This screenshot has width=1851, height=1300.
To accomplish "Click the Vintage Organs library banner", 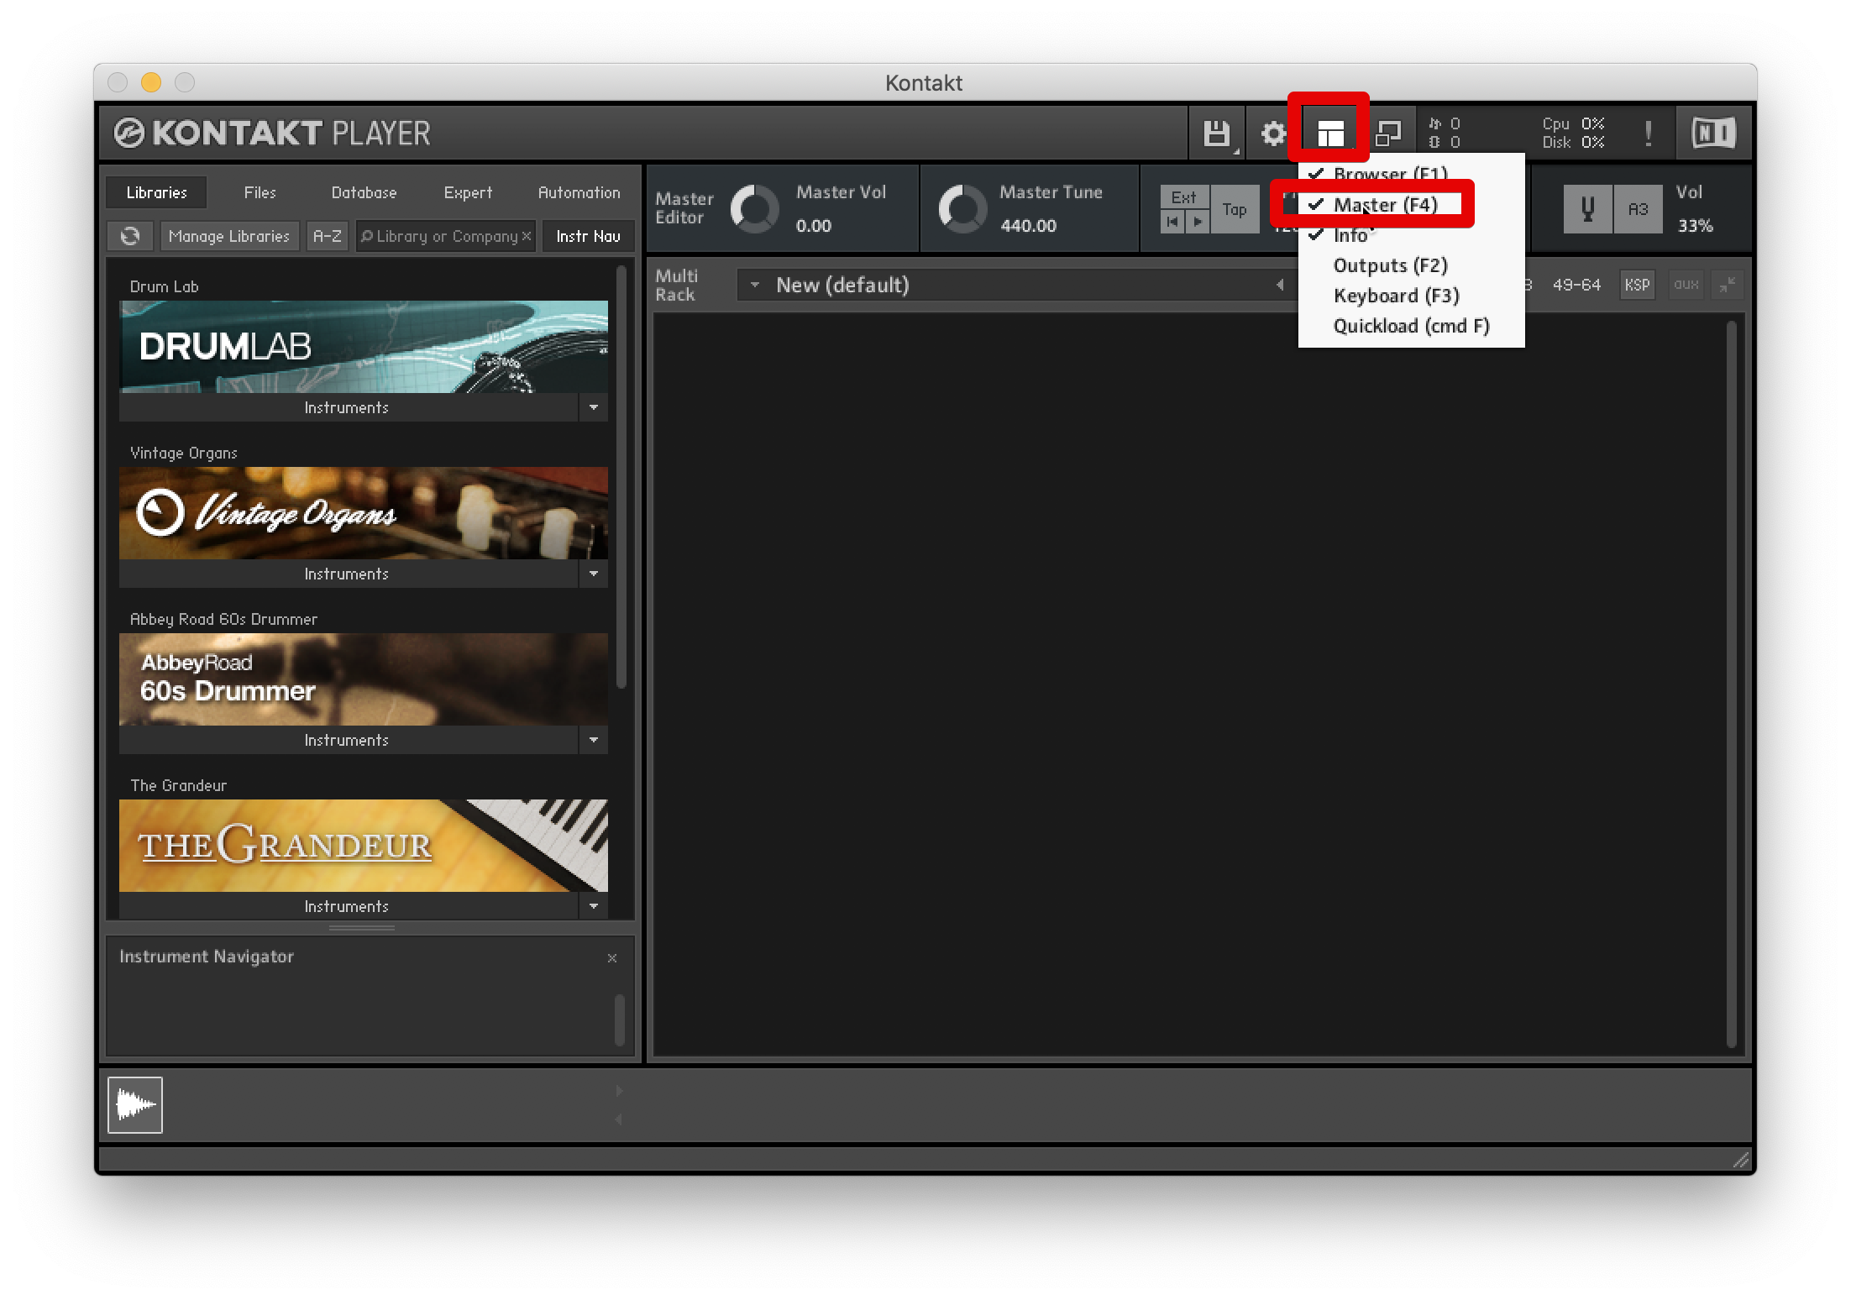I will coord(364,513).
